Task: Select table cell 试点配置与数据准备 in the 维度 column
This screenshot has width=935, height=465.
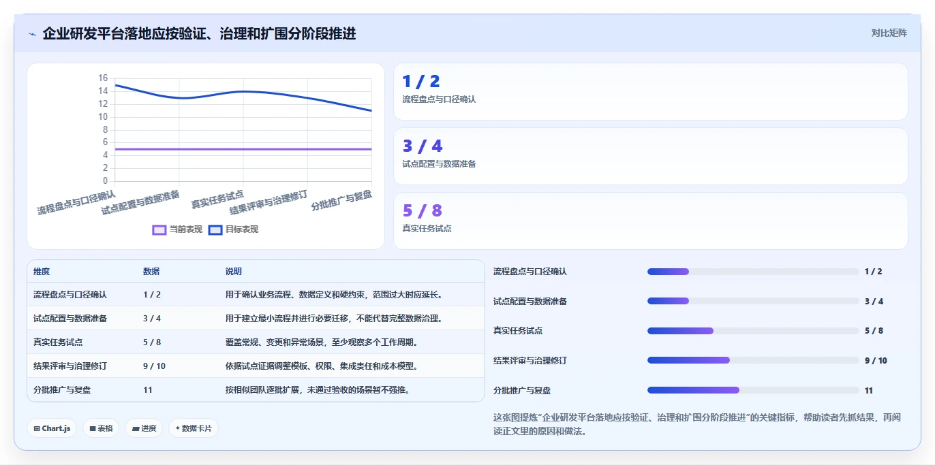Action: (70, 318)
